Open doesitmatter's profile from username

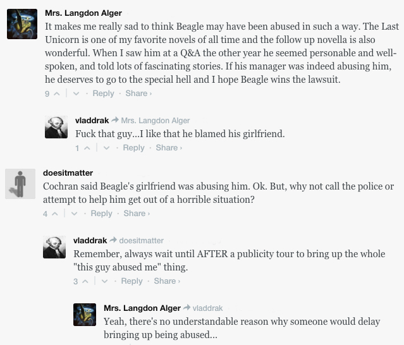[x=68, y=172]
